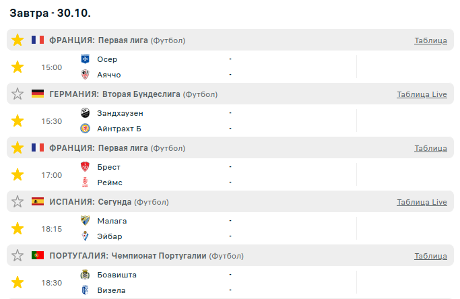Viewport: 460px width, 299px height.
Task: Open Таблица Live for Germany Second Bundesliga
Action: (x=422, y=94)
